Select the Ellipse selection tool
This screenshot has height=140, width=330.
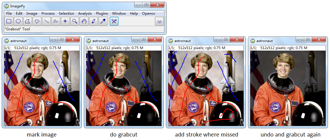point(18,21)
